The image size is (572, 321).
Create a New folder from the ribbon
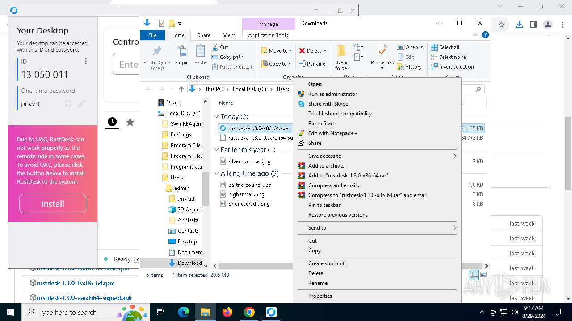(342, 57)
